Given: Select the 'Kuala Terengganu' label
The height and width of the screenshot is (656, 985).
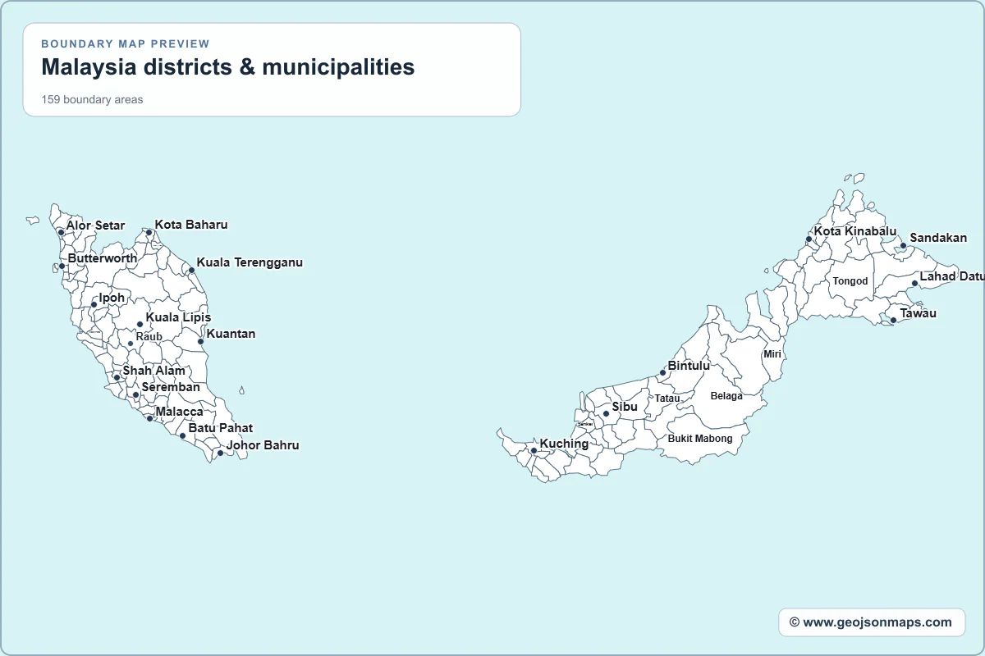Looking at the screenshot, I should [250, 262].
